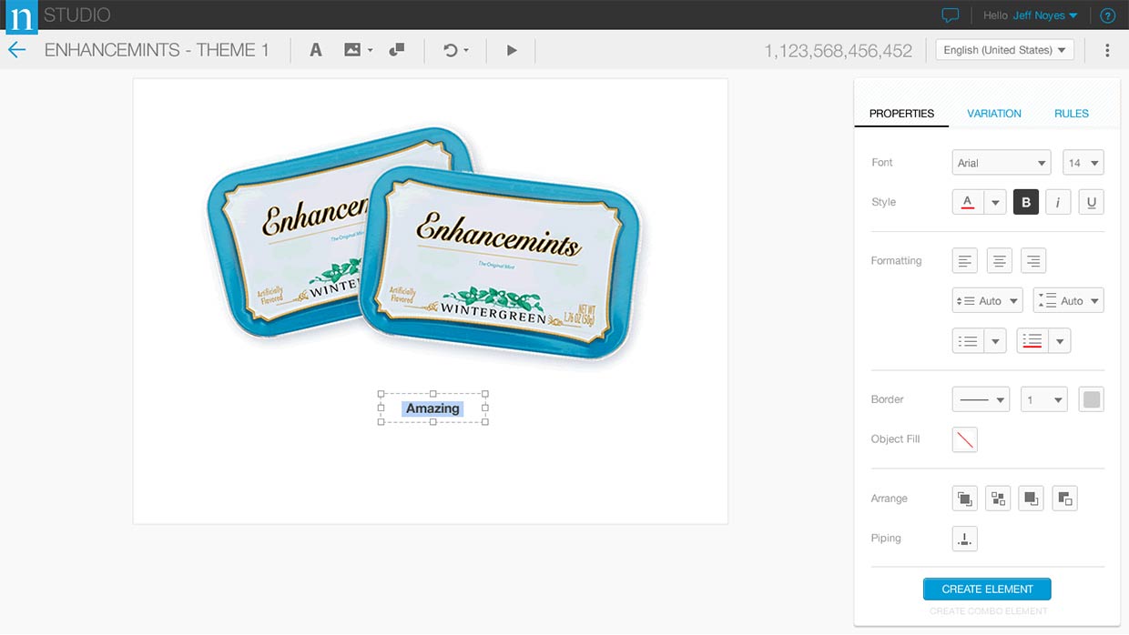Image resolution: width=1129 pixels, height=635 pixels.
Task: Go back with the left arrow
Action: click(x=16, y=50)
